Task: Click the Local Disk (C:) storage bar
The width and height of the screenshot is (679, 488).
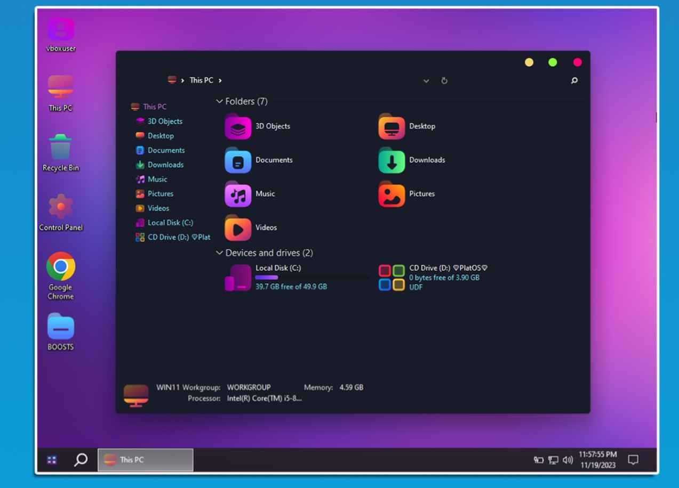Action: pos(311,277)
